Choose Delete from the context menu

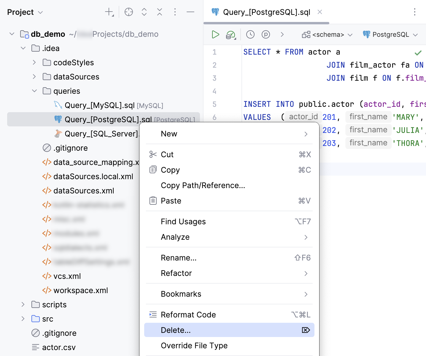tap(176, 330)
